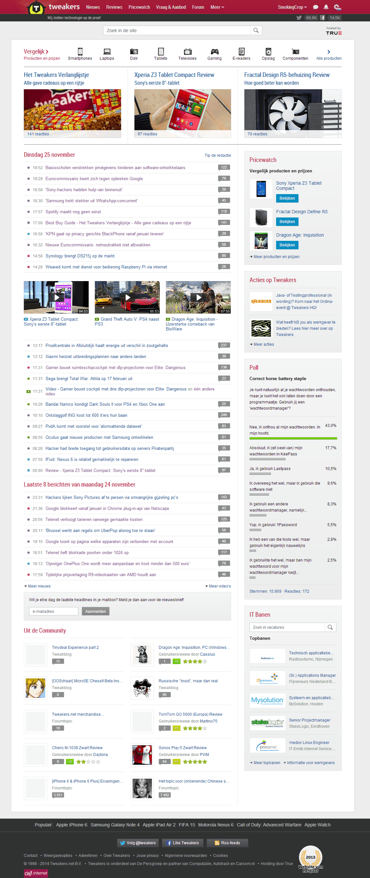Click the Rss-feeds button
370x878 pixels.
(x=227, y=843)
